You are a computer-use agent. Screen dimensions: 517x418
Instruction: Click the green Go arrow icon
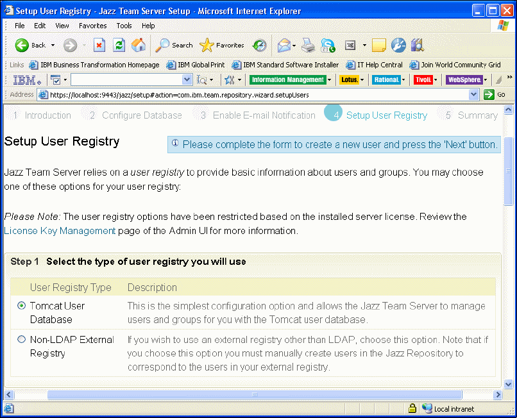[x=489, y=95]
